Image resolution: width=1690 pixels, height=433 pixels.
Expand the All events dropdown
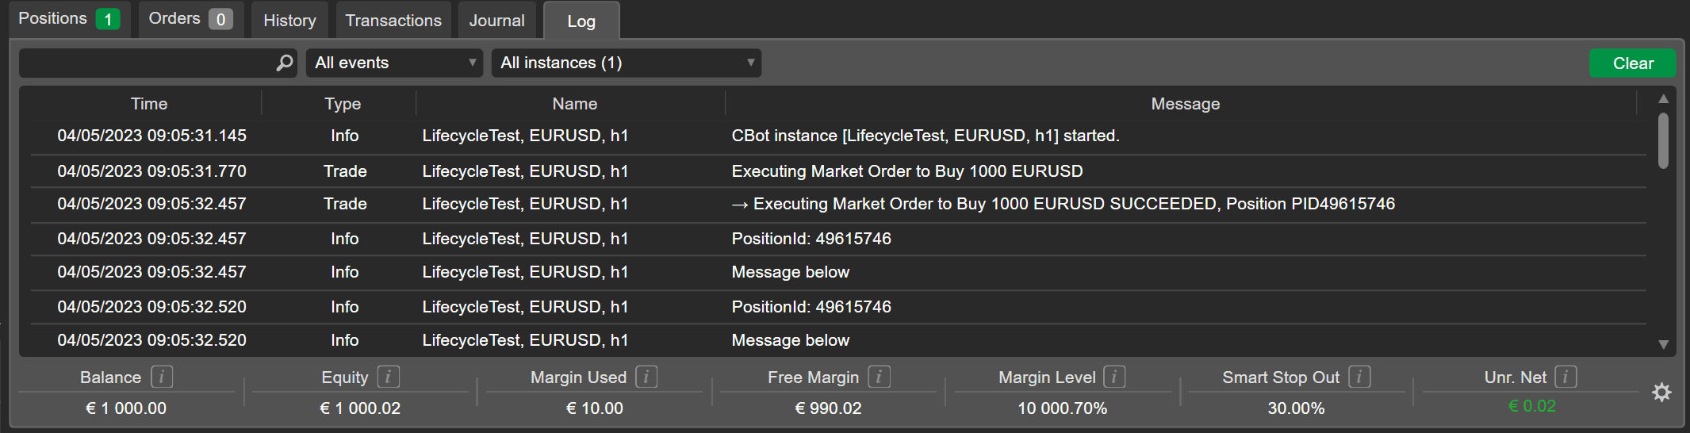tap(394, 63)
